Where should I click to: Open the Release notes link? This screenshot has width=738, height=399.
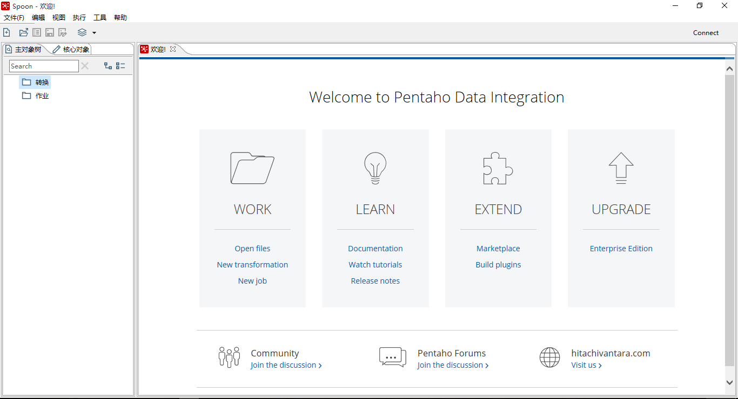(375, 281)
